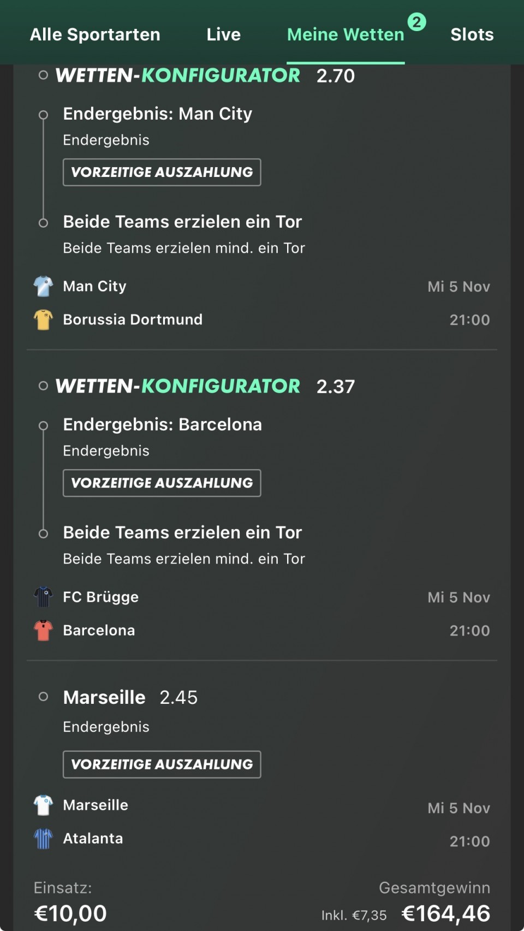Expand the Endergebnis: Barcelona selection
The width and height of the screenshot is (524, 931).
coord(162,424)
